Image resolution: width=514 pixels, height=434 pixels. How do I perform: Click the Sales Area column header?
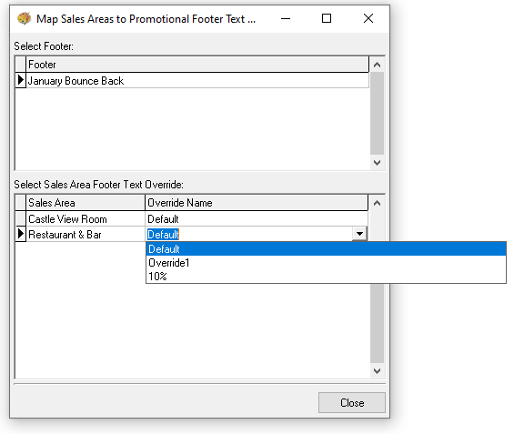[86, 203]
